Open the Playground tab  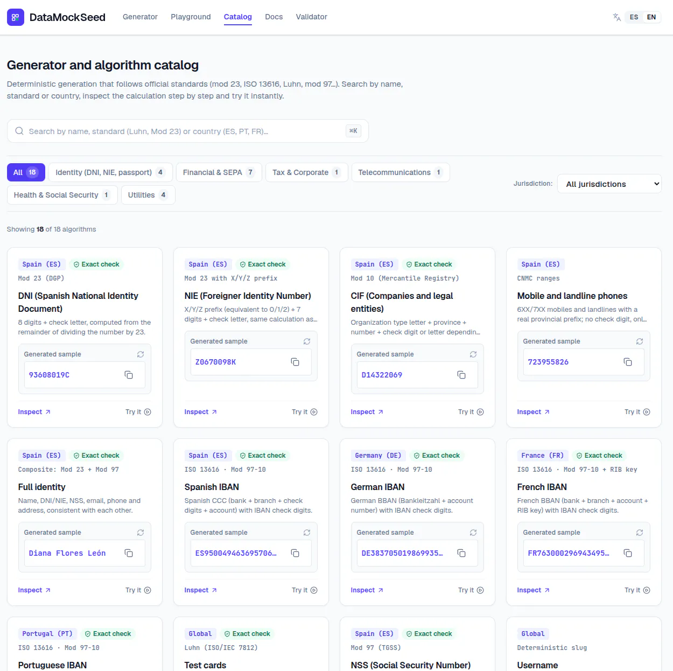tap(191, 17)
